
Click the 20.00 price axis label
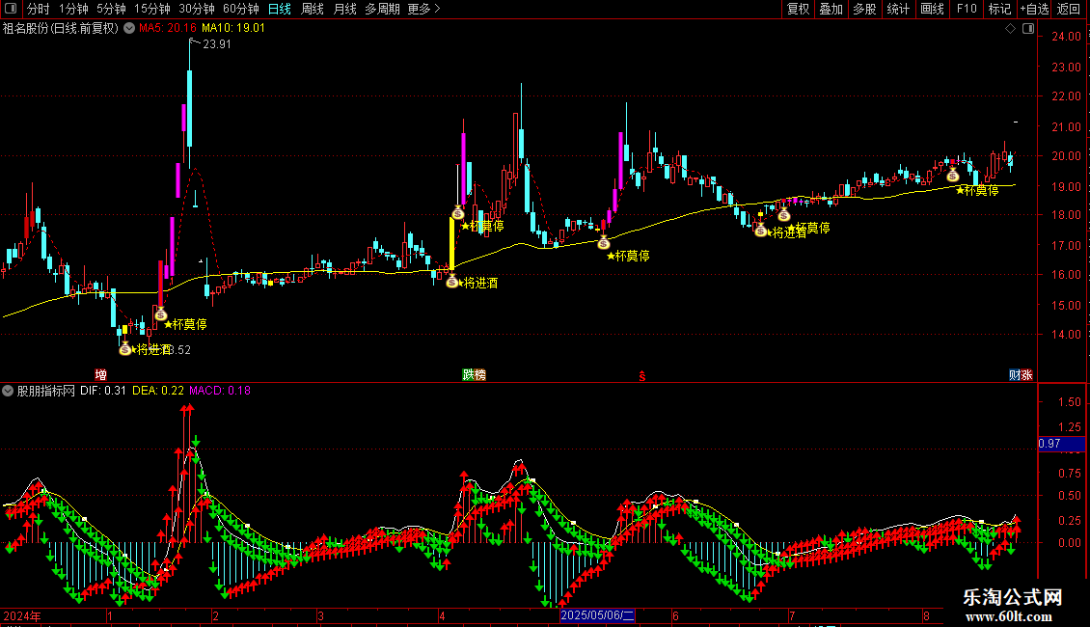click(x=1066, y=156)
